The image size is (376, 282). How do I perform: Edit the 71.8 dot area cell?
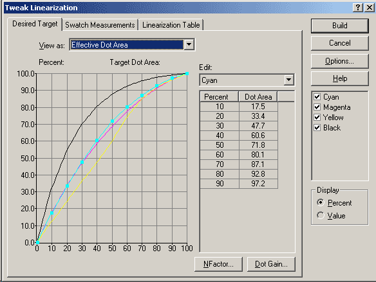click(258, 145)
